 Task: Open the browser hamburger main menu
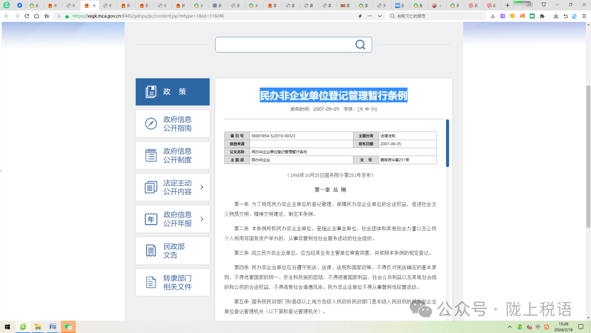(x=584, y=16)
